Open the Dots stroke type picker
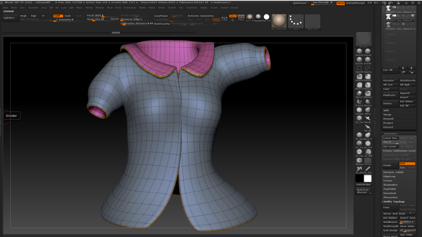422x237 pixels. pos(296,21)
